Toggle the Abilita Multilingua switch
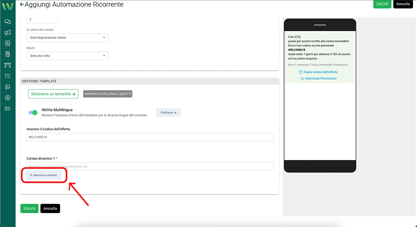 [33, 113]
